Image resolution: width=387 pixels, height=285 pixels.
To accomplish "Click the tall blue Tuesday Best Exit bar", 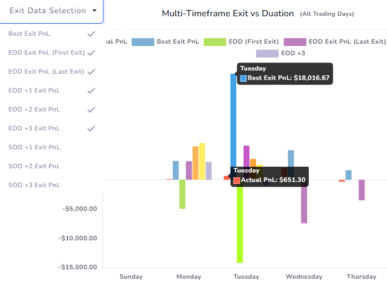I will [233, 120].
